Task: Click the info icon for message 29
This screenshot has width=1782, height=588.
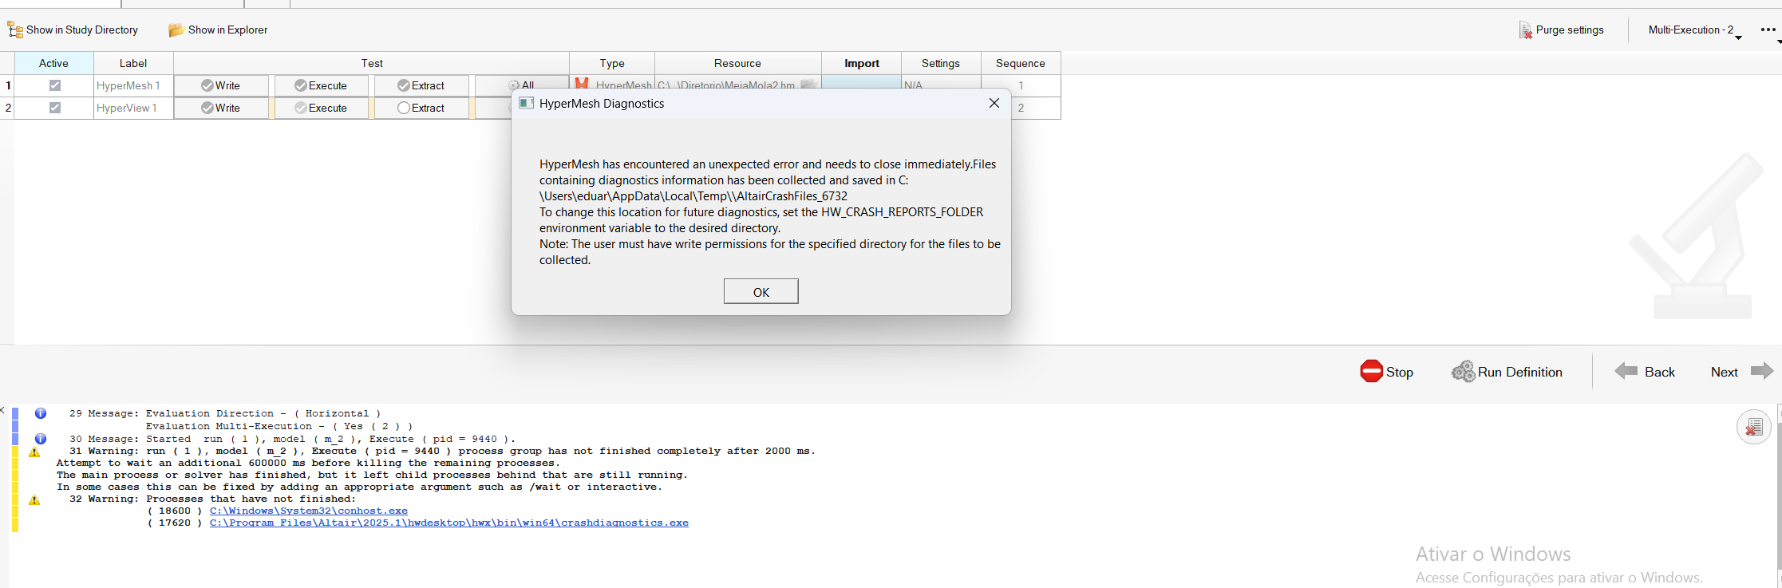Action: click(x=41, y=413)
